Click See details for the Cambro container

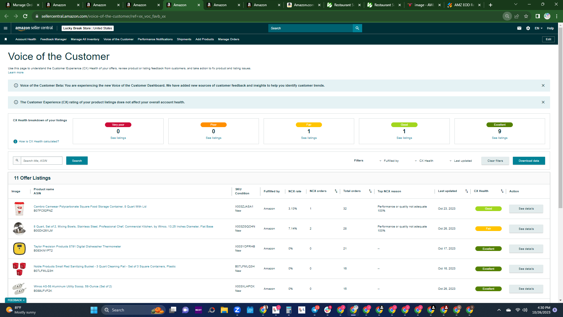[526, 209]
